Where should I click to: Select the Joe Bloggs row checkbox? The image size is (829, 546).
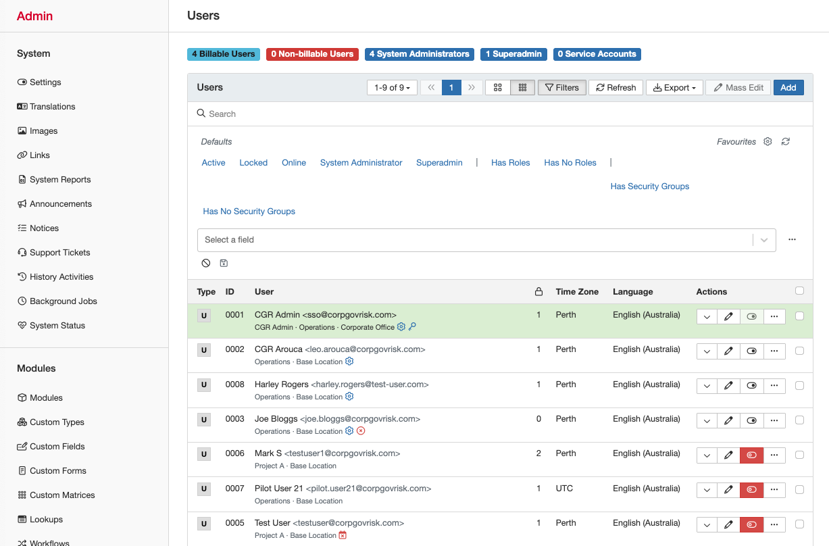800,420
